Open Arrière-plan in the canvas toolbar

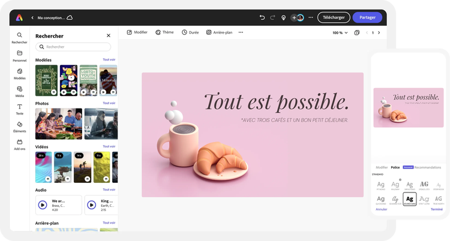pos(219,32)
